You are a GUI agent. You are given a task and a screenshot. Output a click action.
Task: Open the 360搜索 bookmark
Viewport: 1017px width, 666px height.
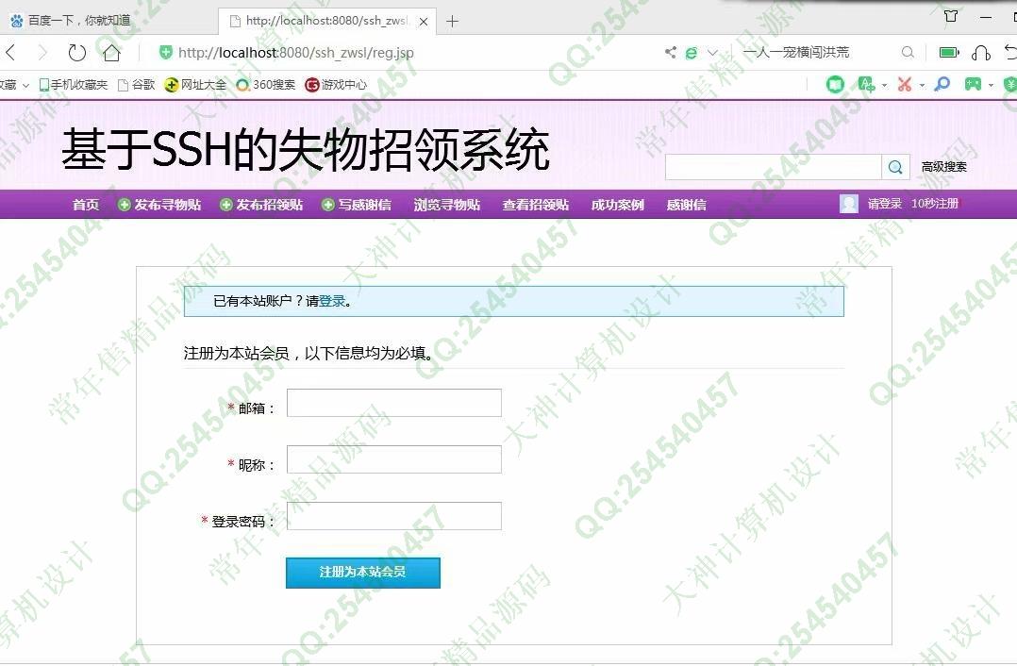coord(265,84)
